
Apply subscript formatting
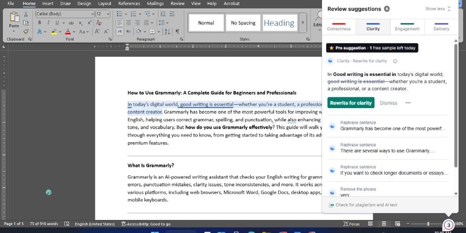click(x=81, y=23)
